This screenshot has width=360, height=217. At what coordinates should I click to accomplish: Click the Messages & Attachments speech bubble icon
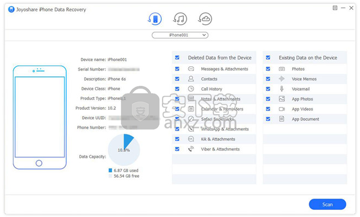point(191,69)
